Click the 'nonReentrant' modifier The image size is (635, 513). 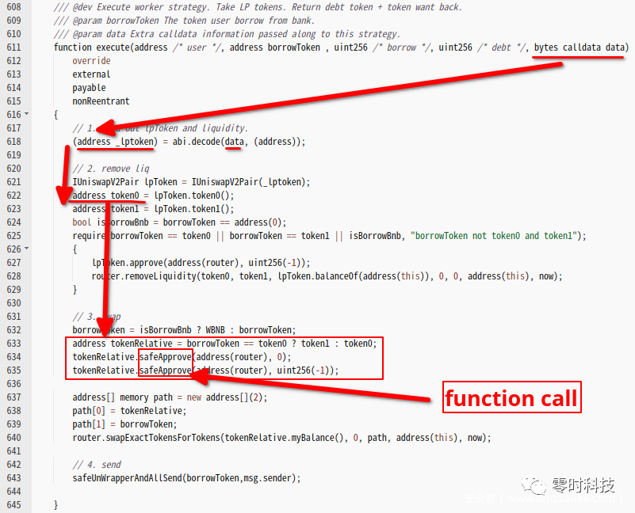(101, 101)
